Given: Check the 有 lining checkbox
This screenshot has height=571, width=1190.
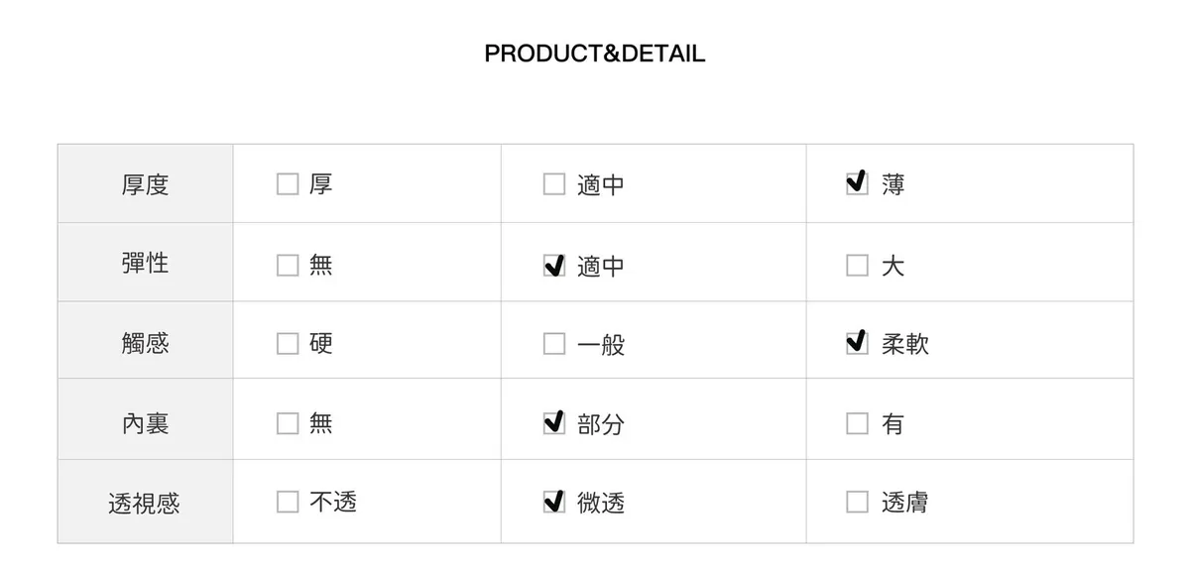Looking at the screenshot, I should tap(857, 424).
